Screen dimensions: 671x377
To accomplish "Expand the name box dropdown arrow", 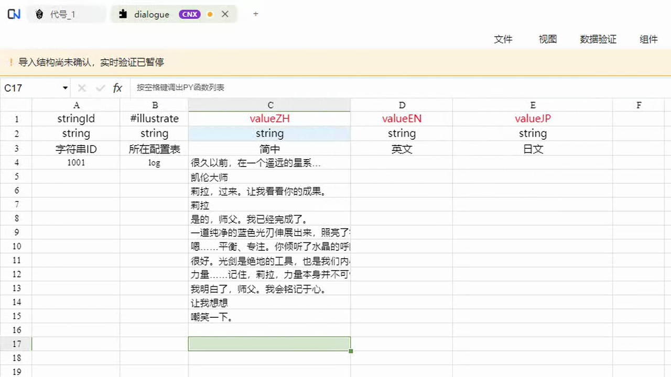I will click(65, 88).
